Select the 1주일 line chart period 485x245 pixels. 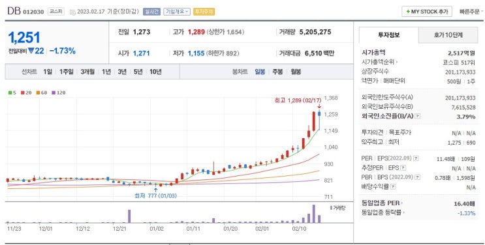pos(67,72)
